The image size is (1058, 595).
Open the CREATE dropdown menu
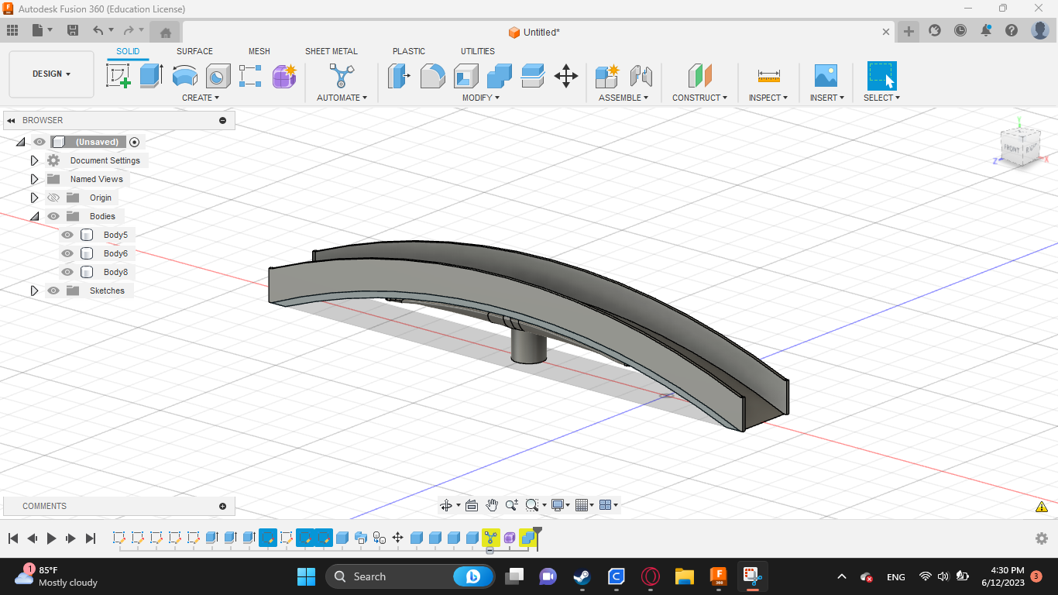(x=201, y=98)
